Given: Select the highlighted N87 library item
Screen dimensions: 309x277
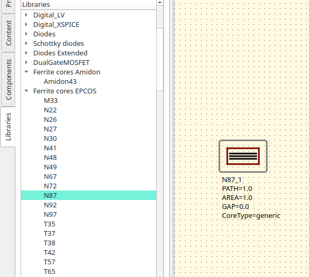Looking at the screenshot, I should pos(89,195).
